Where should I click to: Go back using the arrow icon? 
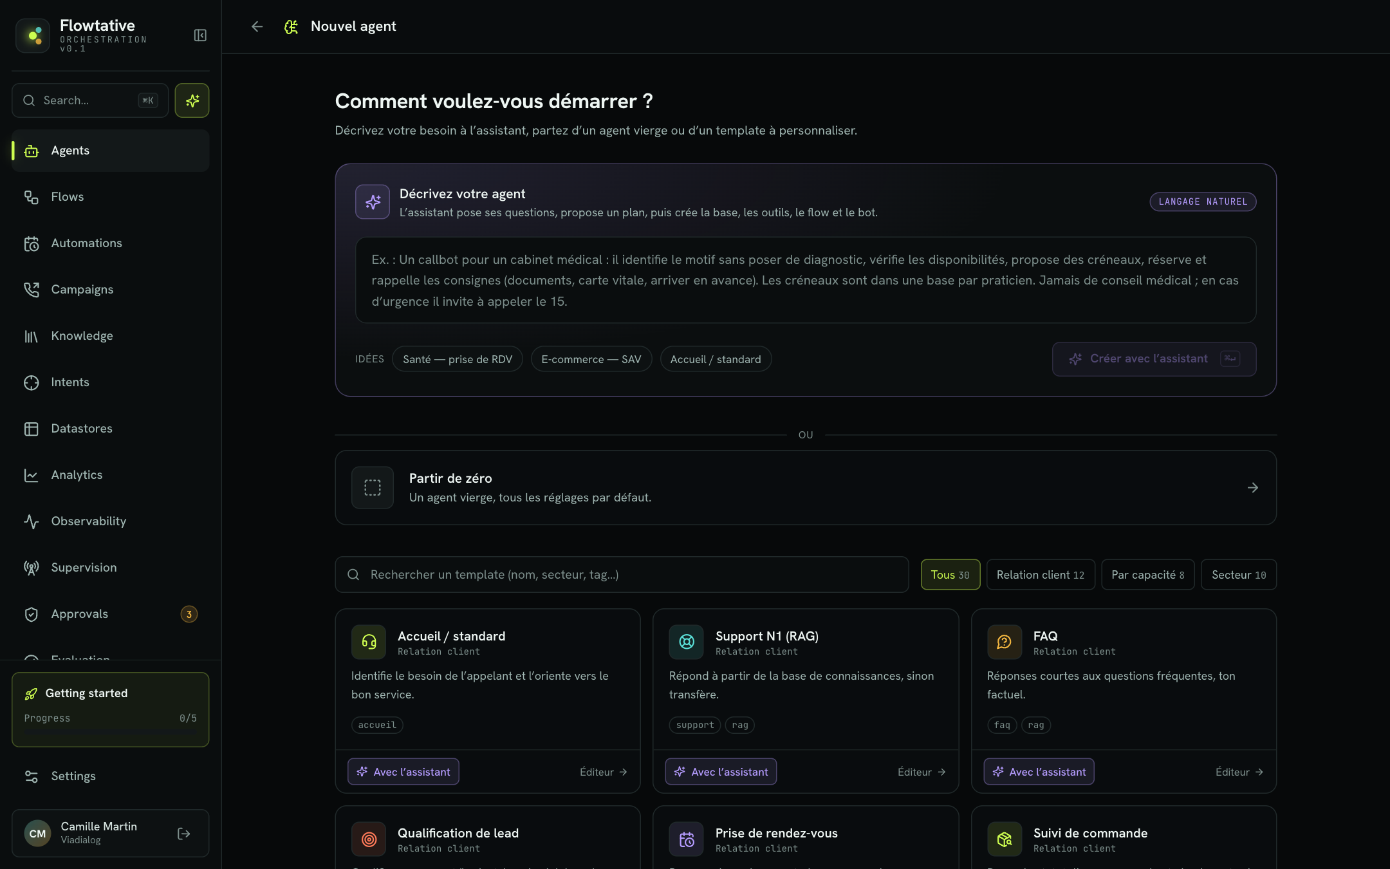pyautogui.click(x=257, y=26)
